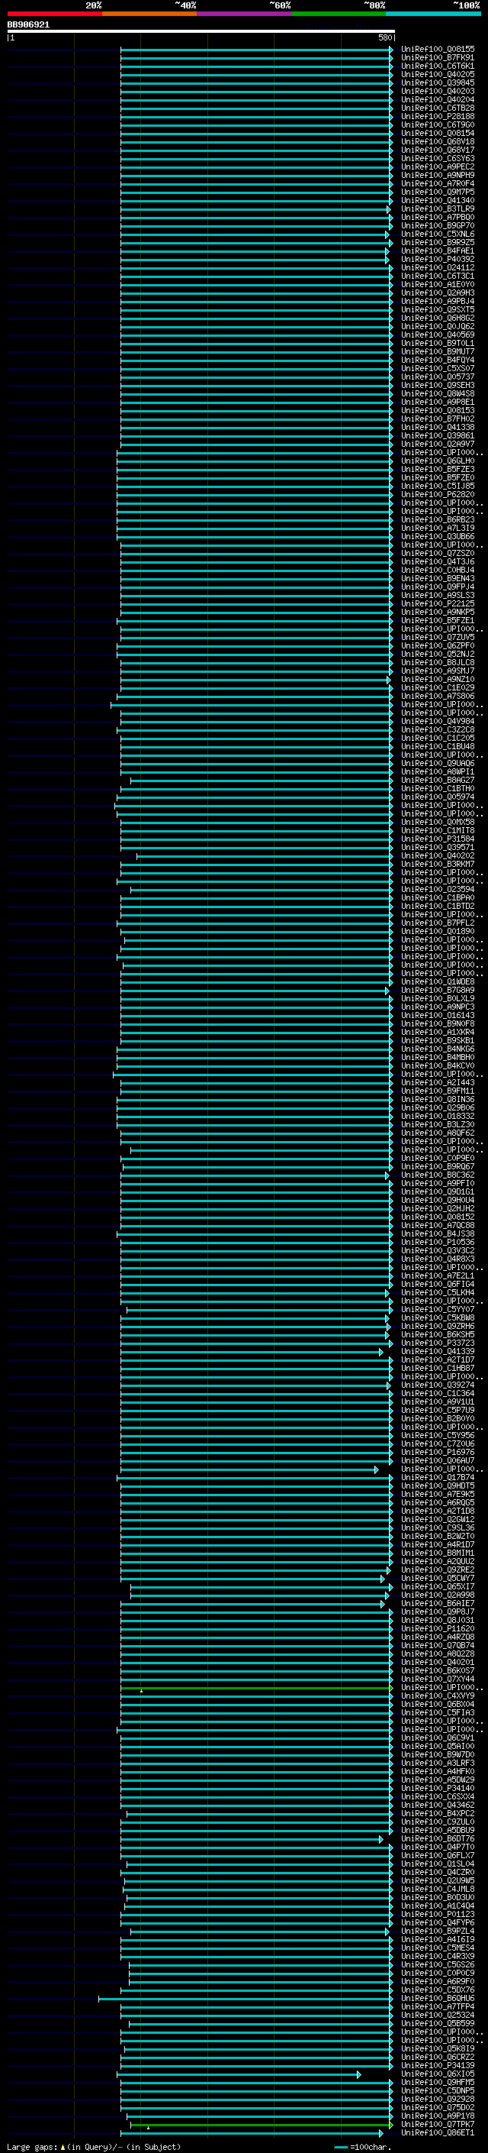Screen dimensions: 488x2153
Task: Select hit label UniRef100_A9PFI0
Action: click(437, 1184)
